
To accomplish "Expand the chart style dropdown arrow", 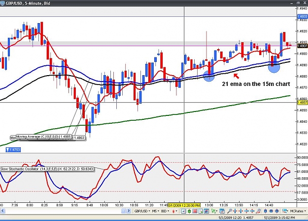I will (x=176, y=211).
